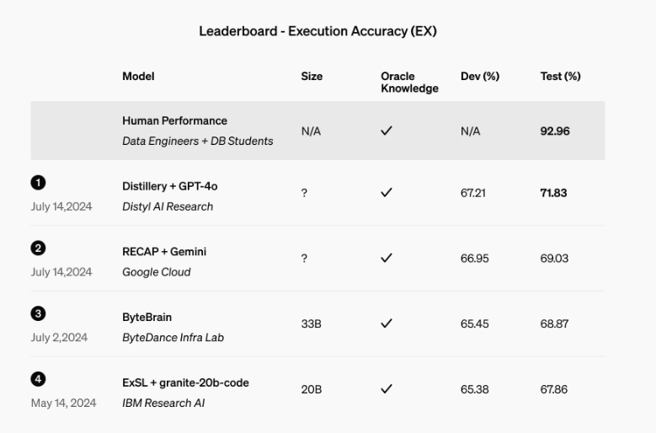The image size is (656, 433).
Task: Click RECAP + Gemini oracle checkmark
Action: point(387,259)
